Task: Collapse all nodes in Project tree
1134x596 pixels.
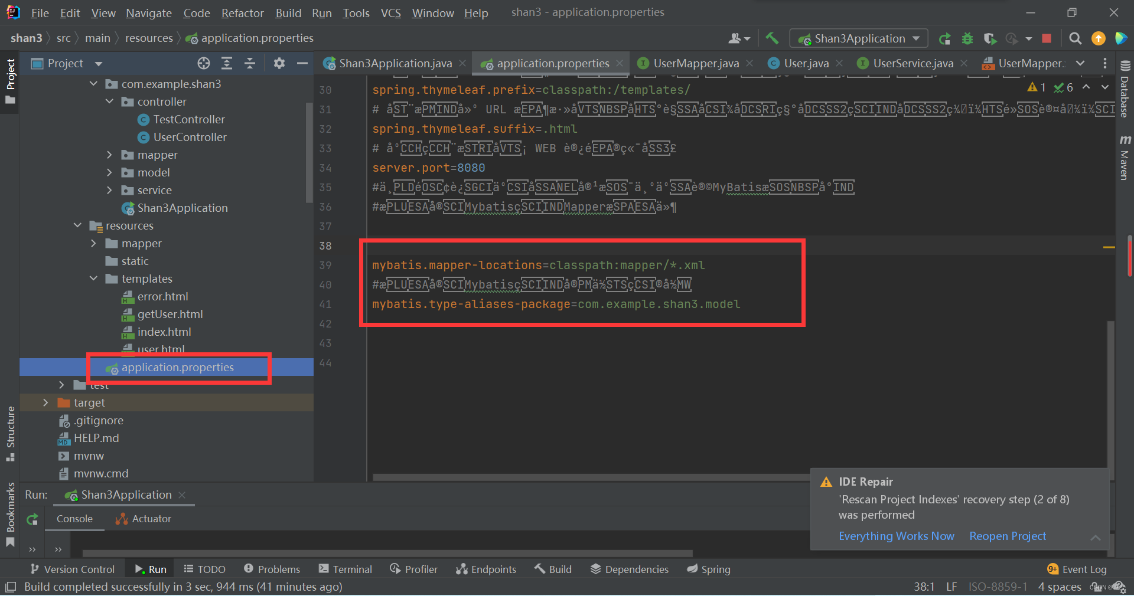Action: pyautogui.click(x=250, y=63)
